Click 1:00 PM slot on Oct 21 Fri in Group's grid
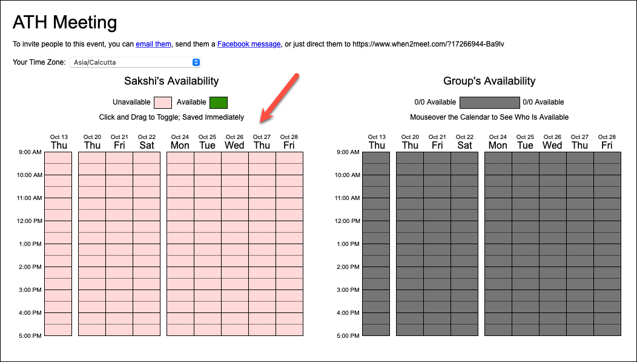 437,250
